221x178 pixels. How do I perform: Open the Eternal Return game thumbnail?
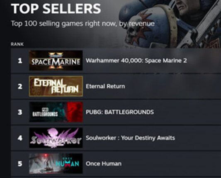[x=56, y=86]
